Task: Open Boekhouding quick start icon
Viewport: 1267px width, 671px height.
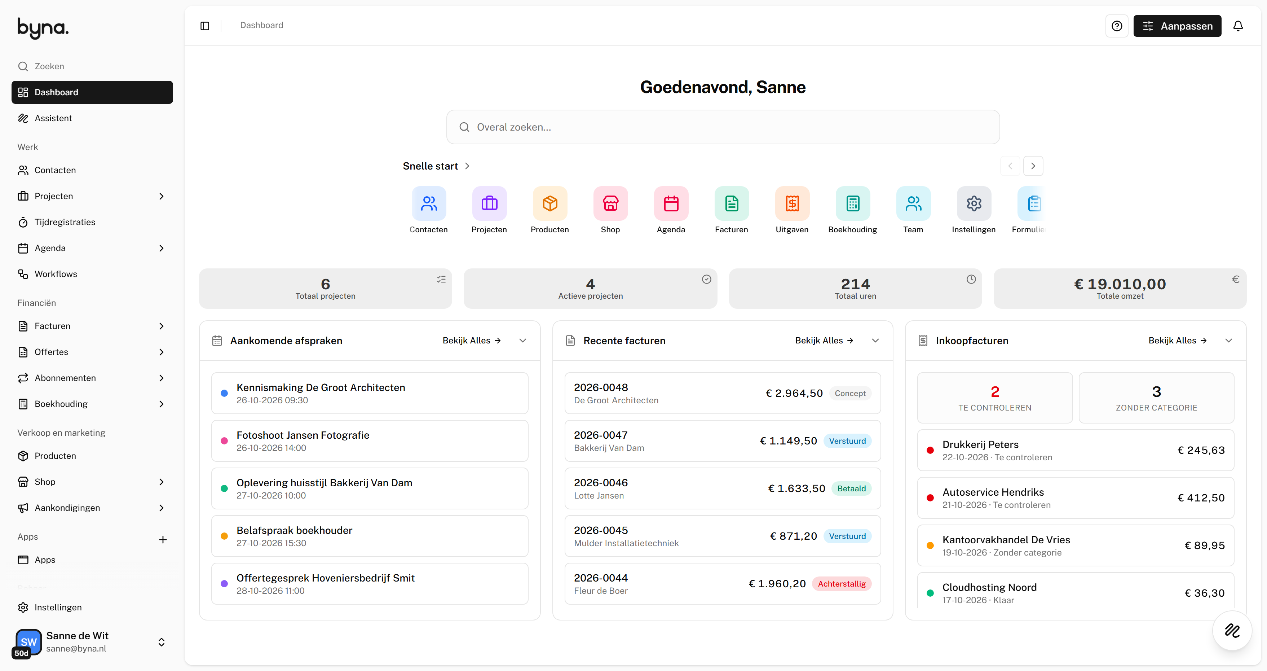Action: click(x=853, y=203)
